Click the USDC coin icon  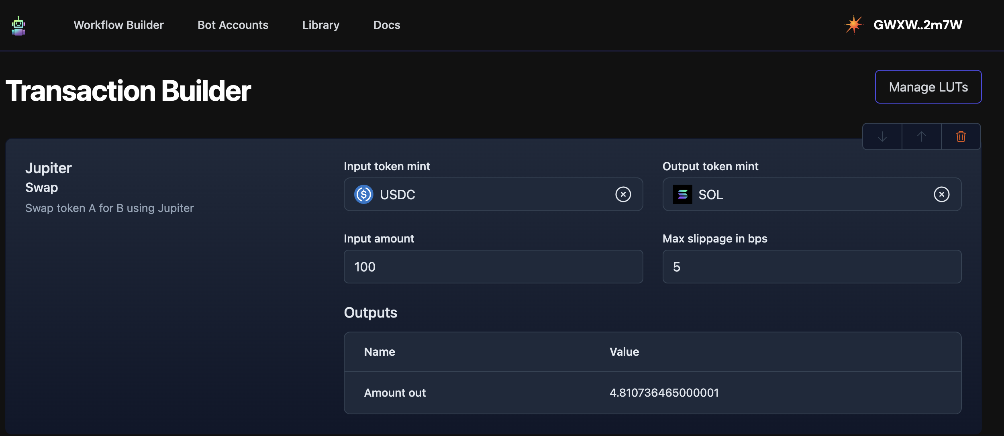click(x=364, y=195)
